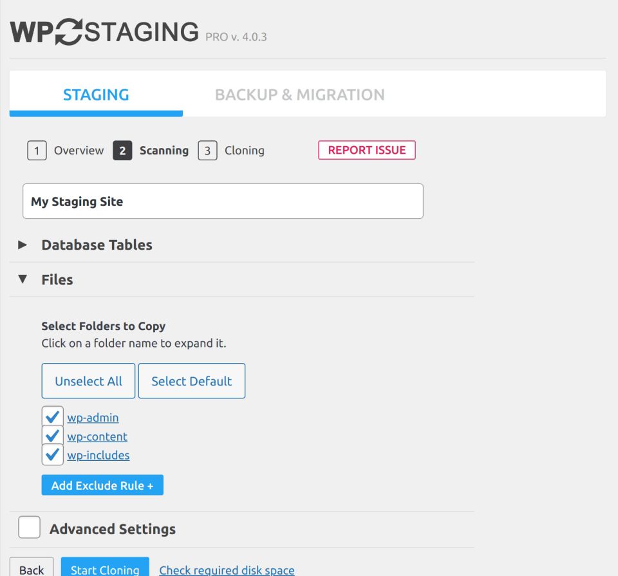Uncheck the wp-content folder checkbox
Viewport: 618px width, 576px height.
click(x=52, y=436)
